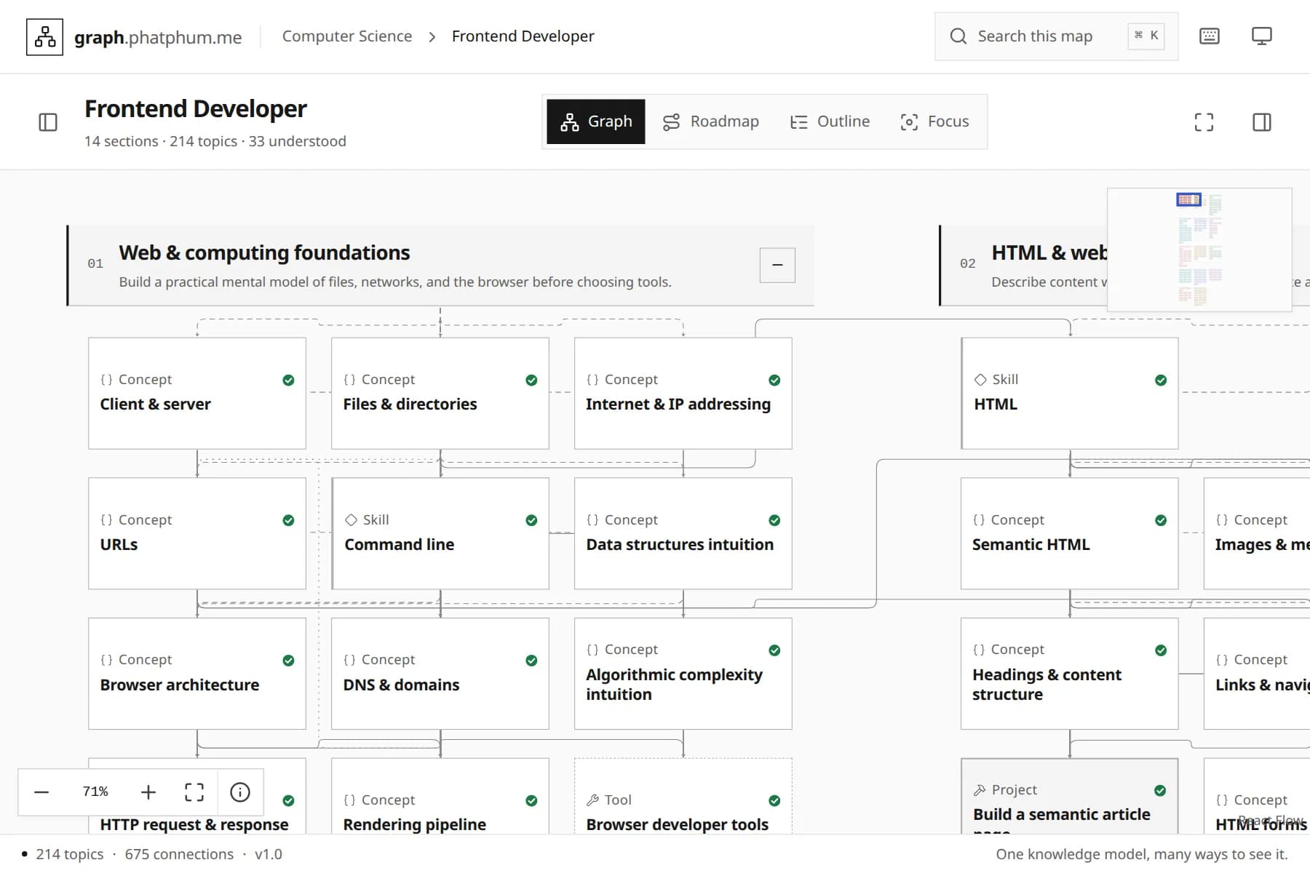The height and width of the screenshot is (873, 1310).
Task: Click the 675 connections status text
Action: [179, 854]
